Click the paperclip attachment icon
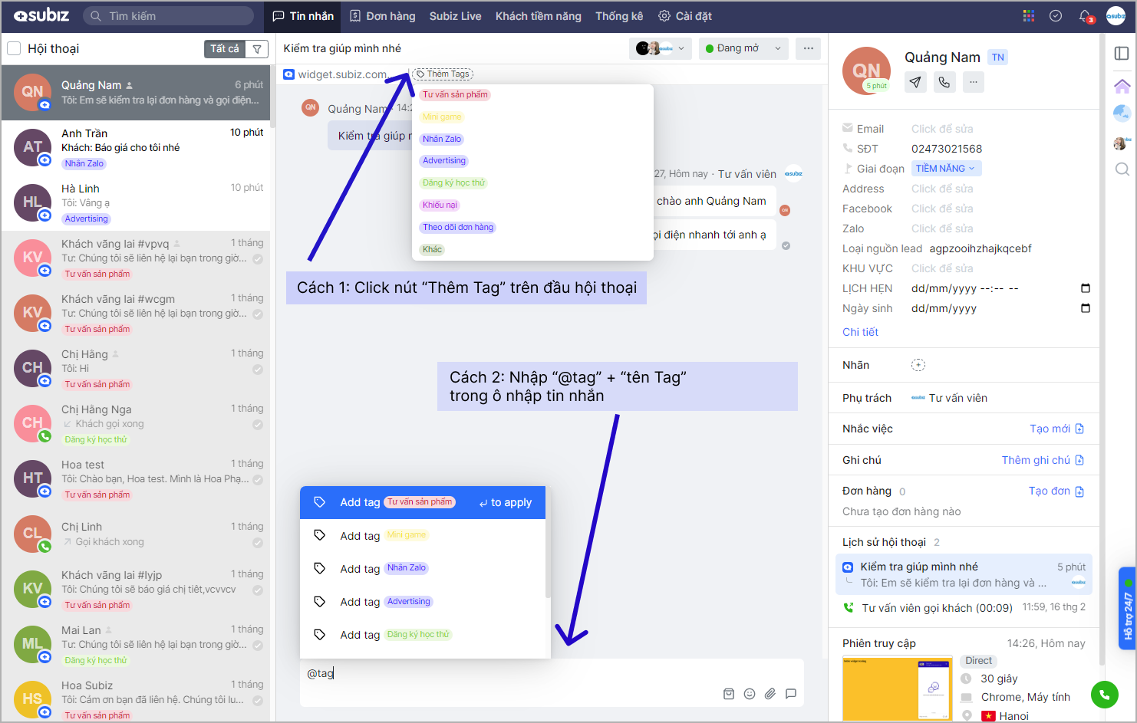This screenshot has height=723, width=1137. click(770, 694)
